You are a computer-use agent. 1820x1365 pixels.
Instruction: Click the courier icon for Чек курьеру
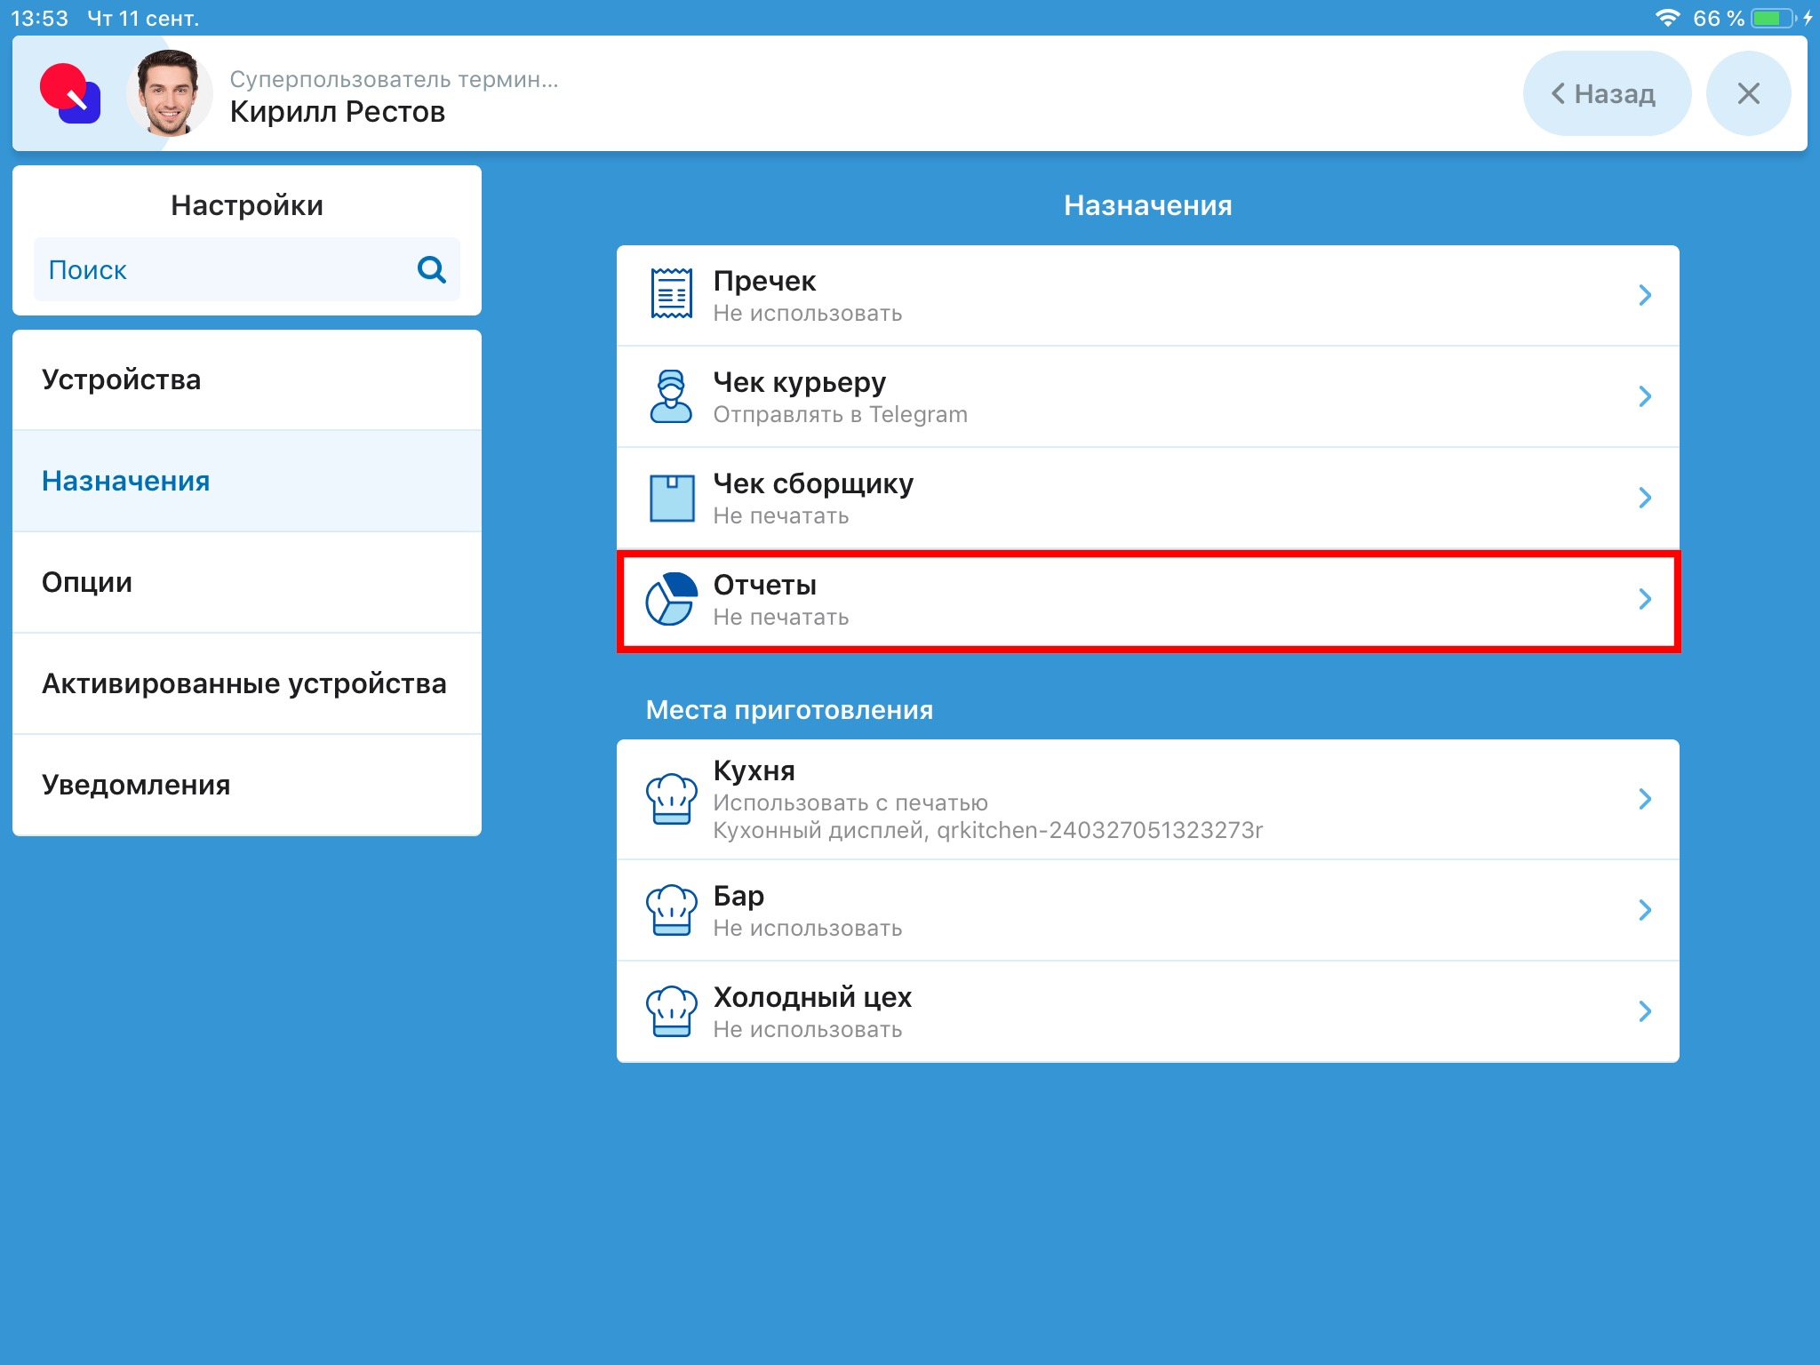point(671,396)
